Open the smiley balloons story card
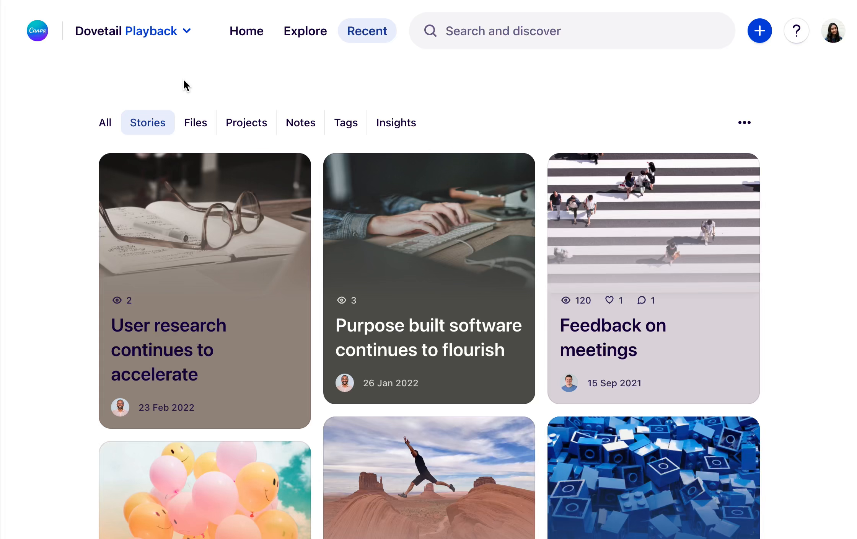The height and width of the screenshot is (539, 857). [x=205, y=490]
